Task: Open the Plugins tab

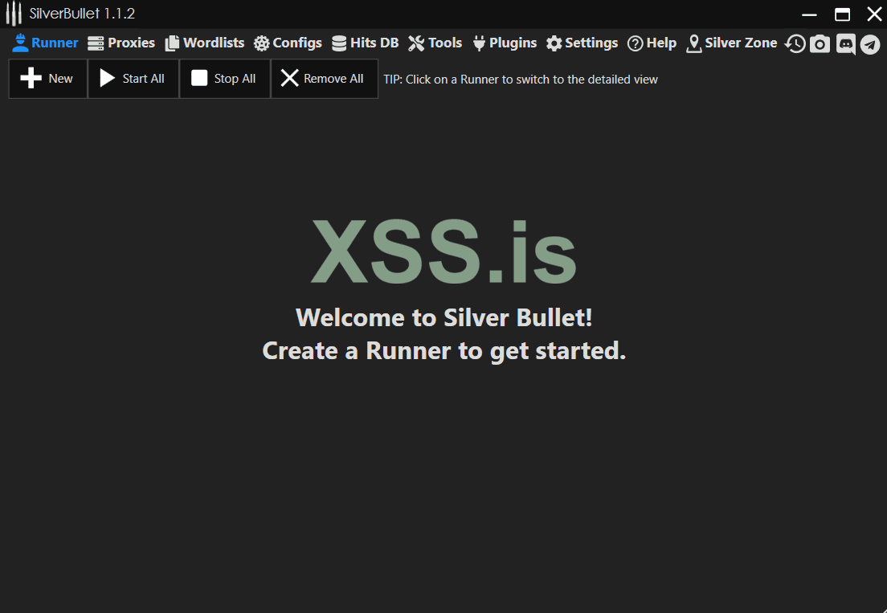Action: [505, 43]
